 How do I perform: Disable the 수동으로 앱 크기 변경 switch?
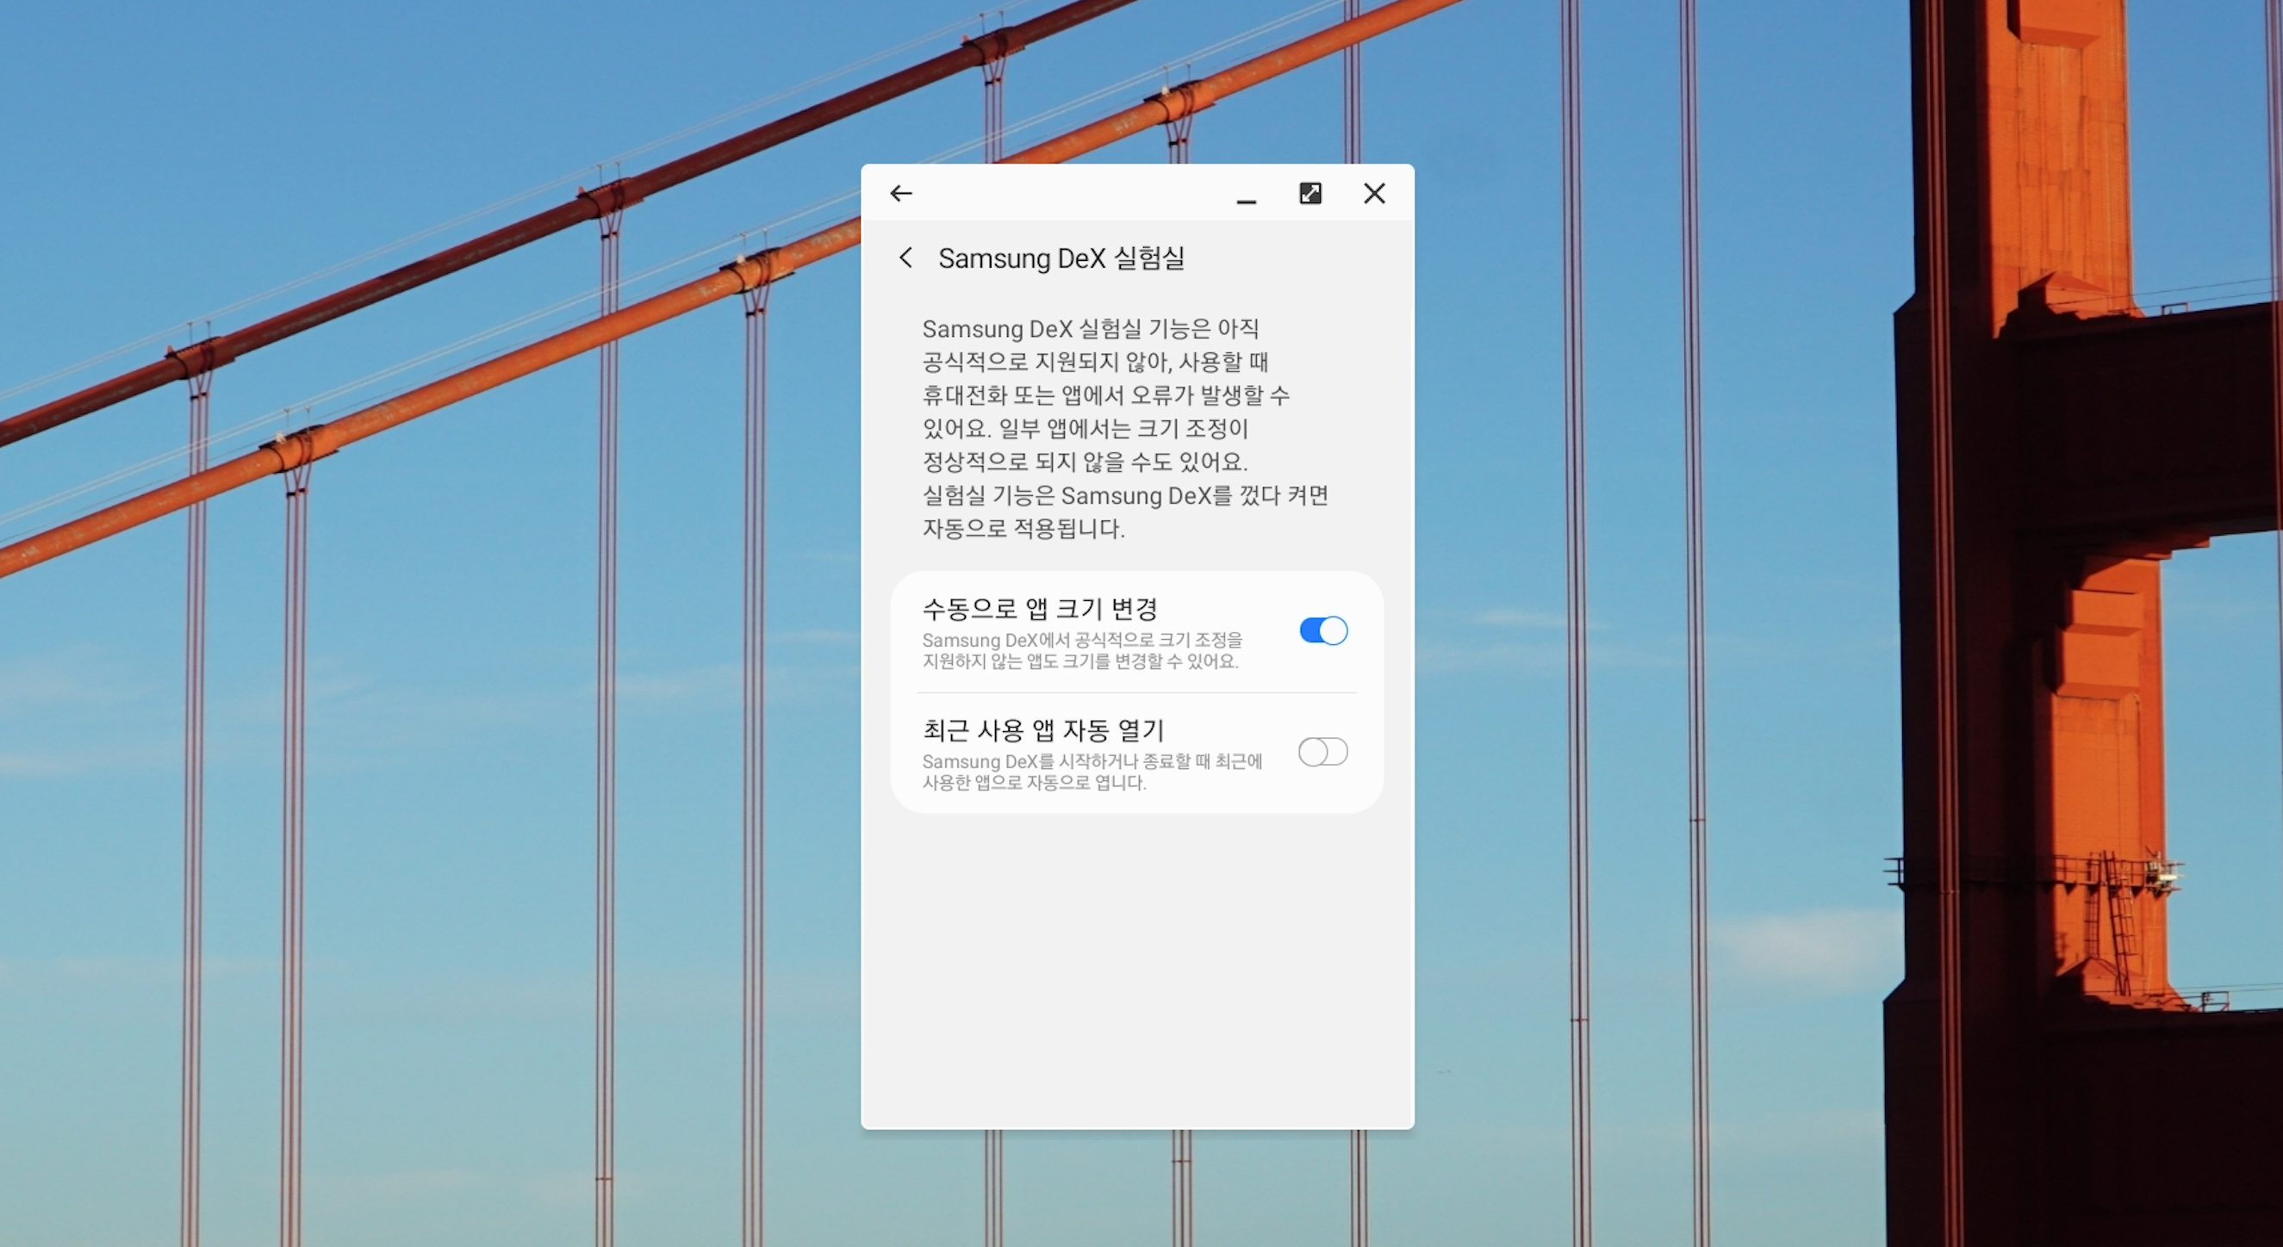(1322, 630)
